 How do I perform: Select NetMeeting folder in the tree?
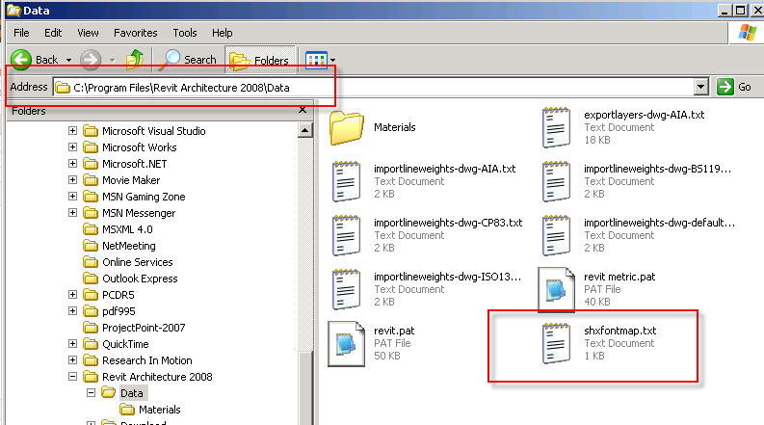129,246
